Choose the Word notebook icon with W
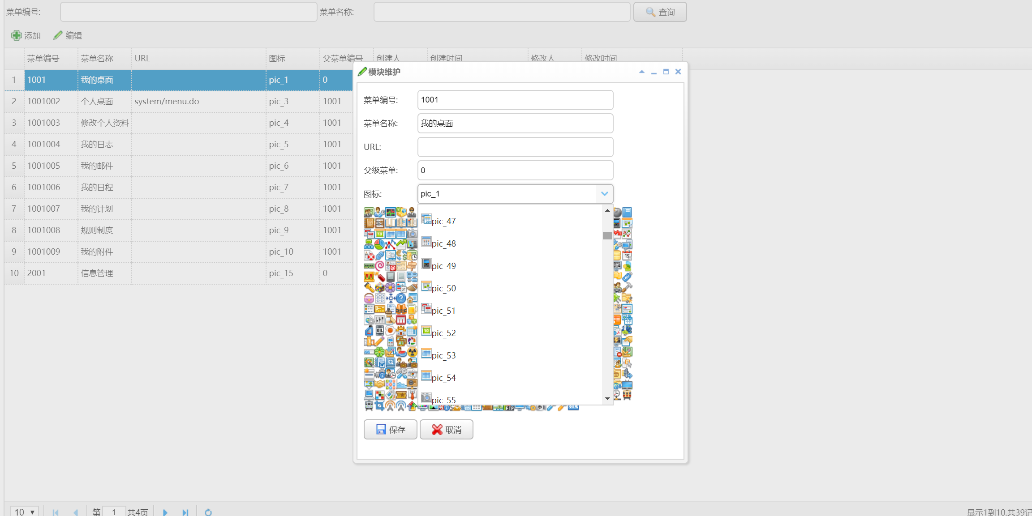Image resolution: width=1032 pixels, height=516 pixels. pyautogui.click(x=381, y=362)
